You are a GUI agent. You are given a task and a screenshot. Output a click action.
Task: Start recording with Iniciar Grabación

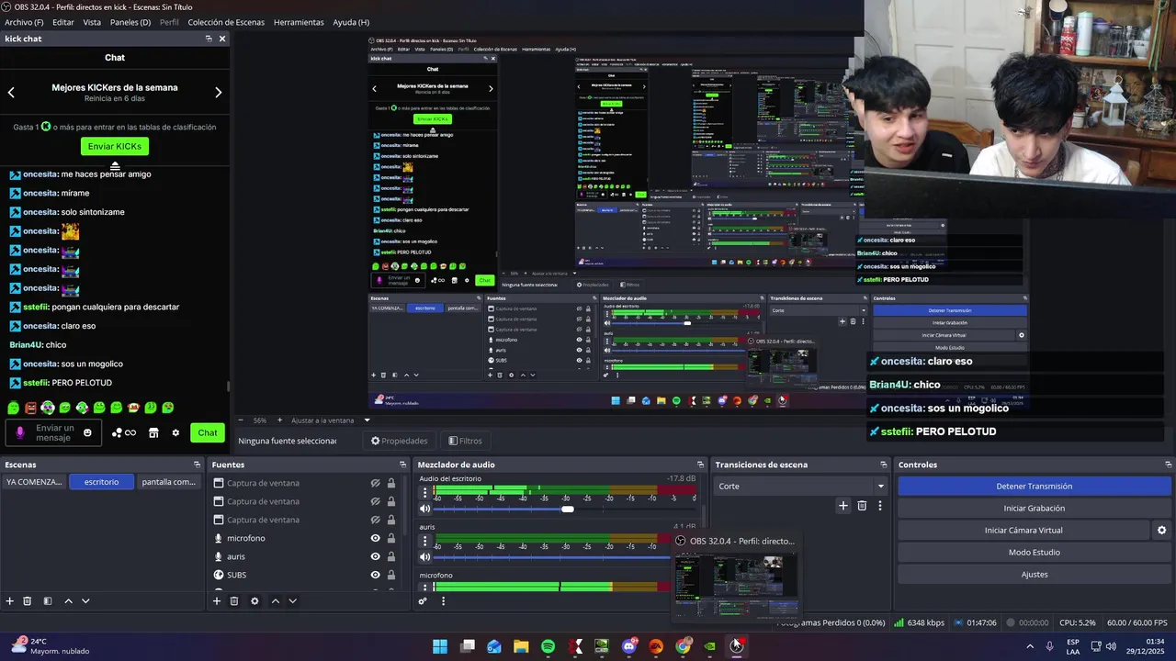pyautogui.click(x=1035, y=509)
